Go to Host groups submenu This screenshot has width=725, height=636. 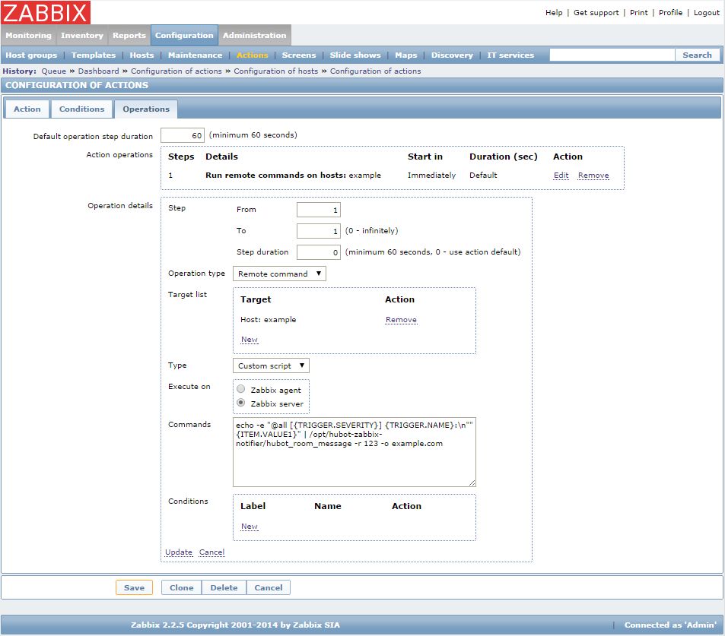click(31, 55)
